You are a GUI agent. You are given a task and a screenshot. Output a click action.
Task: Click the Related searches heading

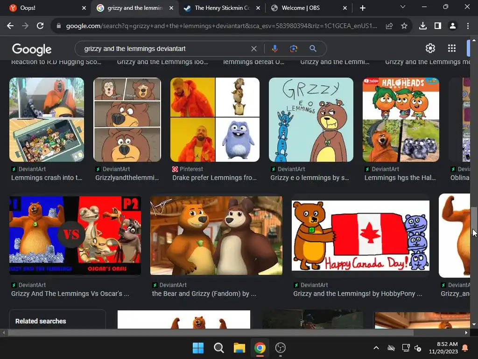41,321
